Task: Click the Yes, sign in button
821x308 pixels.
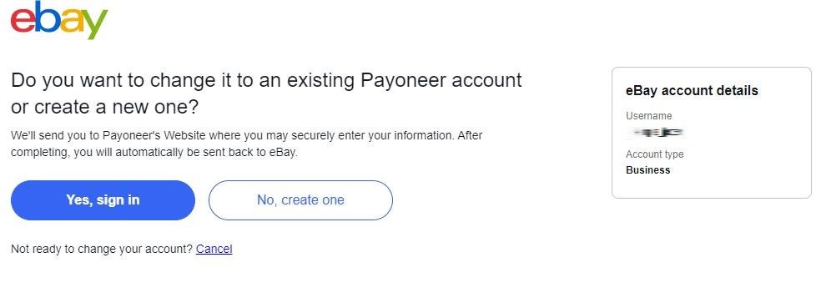Action: pos(103,200)
